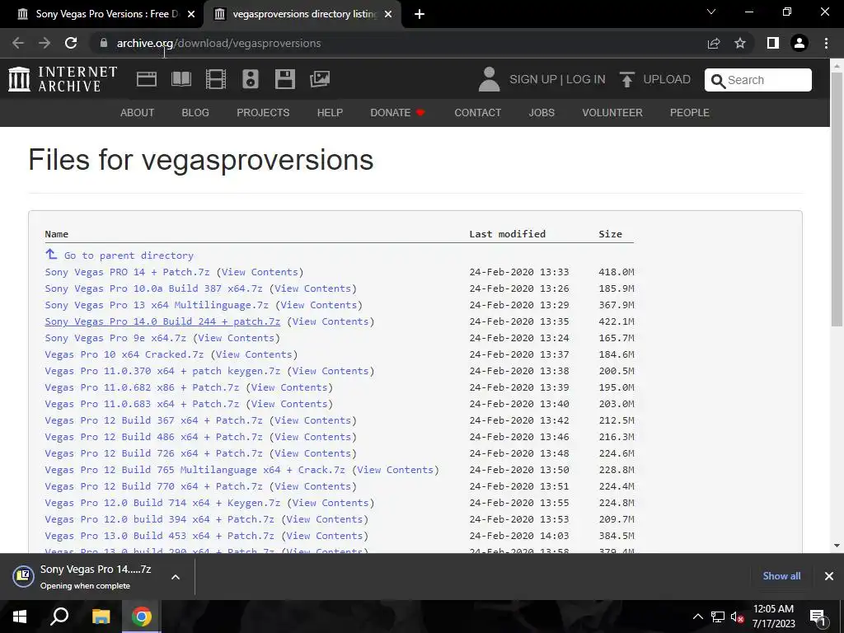Open Chrome three-dot menu
Image resolution: width=844 pixels, height=633 pixels.
[826, 43]
